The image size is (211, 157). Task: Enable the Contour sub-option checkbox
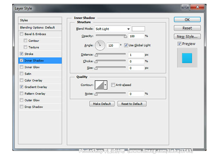pyautogui.click(x=25, y=40)
